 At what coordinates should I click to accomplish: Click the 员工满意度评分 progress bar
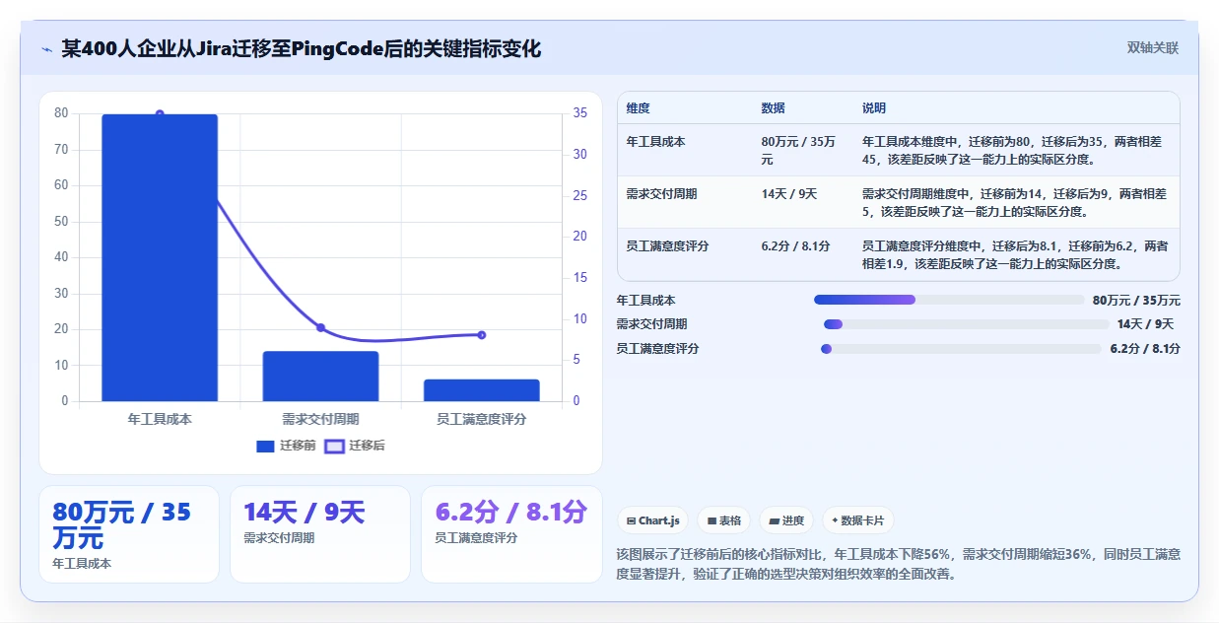[x=961, y=348]
